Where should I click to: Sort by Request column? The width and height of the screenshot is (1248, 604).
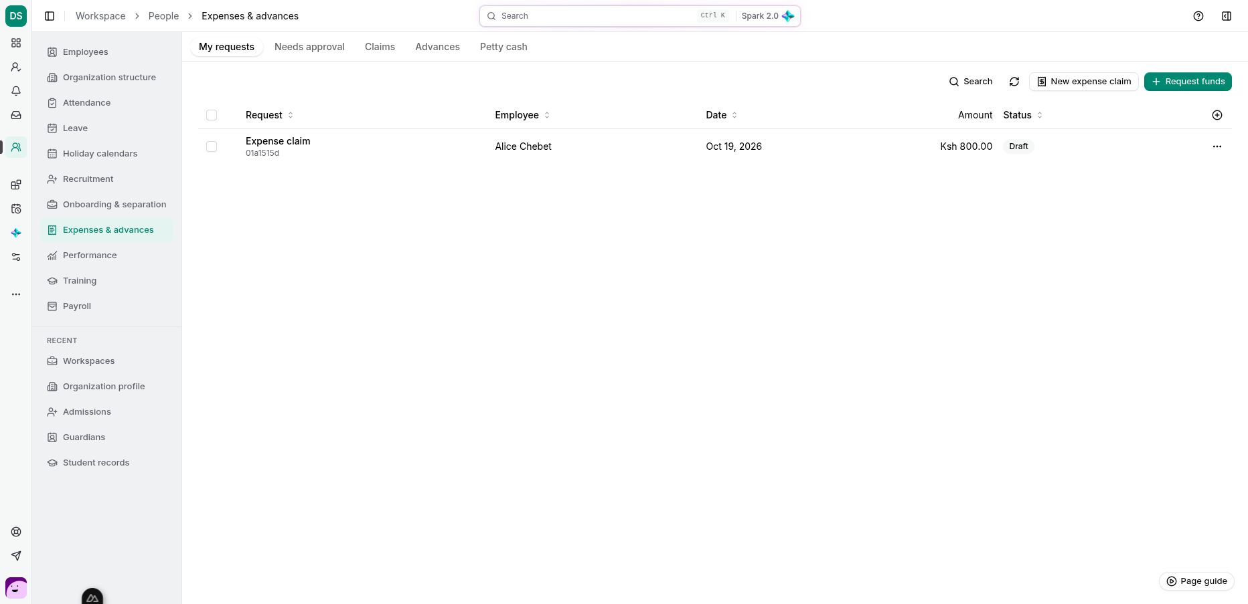point(269,115)
